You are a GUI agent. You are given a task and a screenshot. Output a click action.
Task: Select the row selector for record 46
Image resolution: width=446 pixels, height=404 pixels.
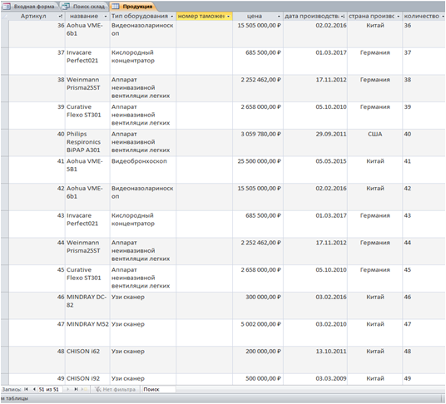[5, 305]
